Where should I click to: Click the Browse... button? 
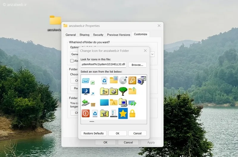point(137,65)
